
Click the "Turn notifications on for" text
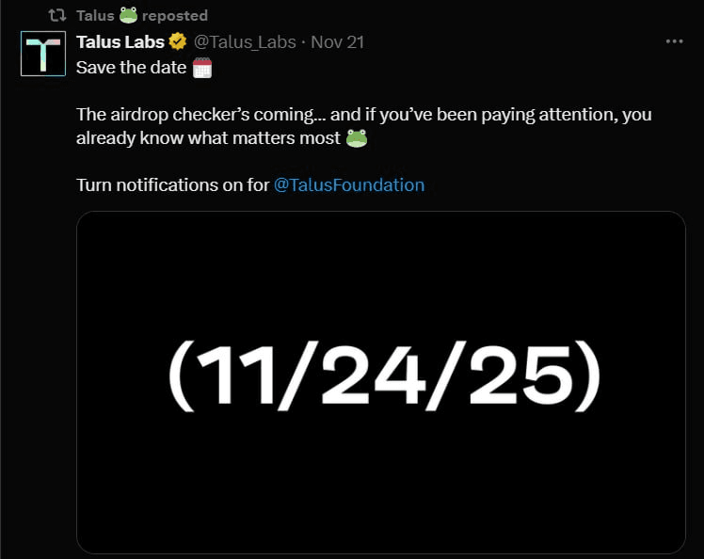point(172,184)
